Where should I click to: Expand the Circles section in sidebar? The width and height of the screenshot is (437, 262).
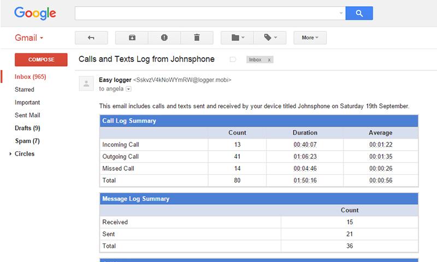point(11,154)
